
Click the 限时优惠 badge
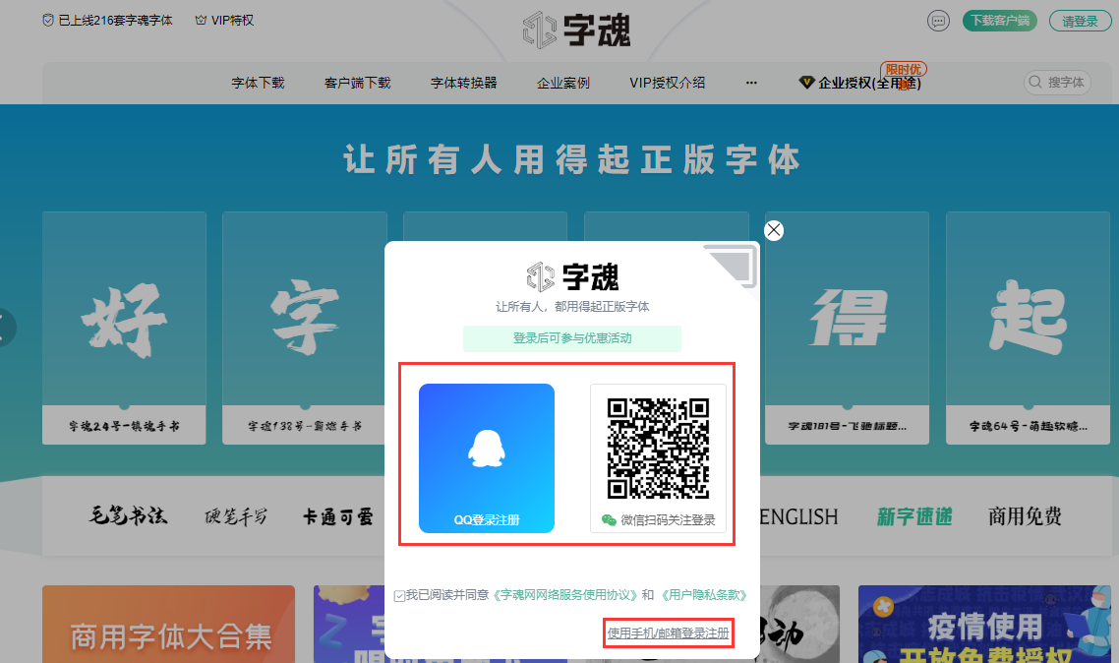(x=904, y=70)
